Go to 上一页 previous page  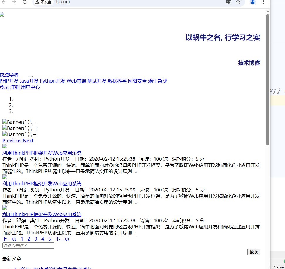[9, 239]
